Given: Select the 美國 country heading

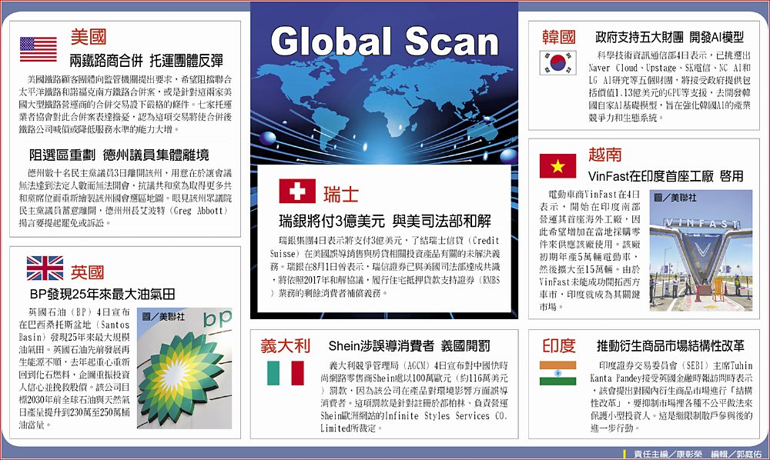Looking at the screenshot, I should (x=89, y=37).
